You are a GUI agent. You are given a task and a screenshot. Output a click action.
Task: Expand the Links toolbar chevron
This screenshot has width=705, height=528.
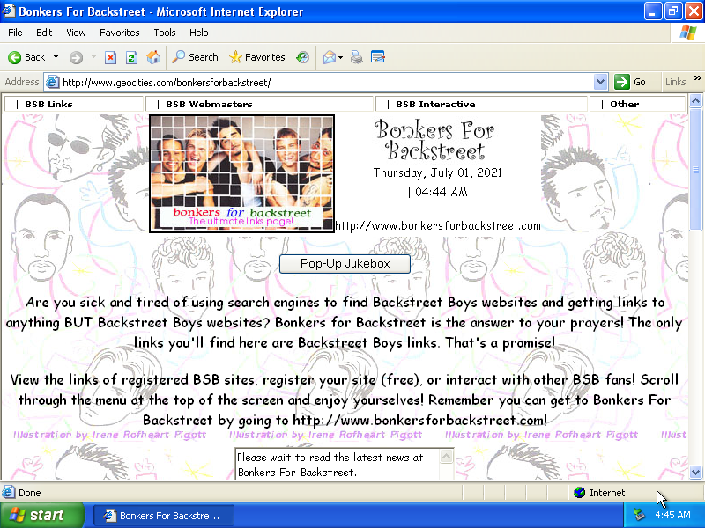[697, 78]
